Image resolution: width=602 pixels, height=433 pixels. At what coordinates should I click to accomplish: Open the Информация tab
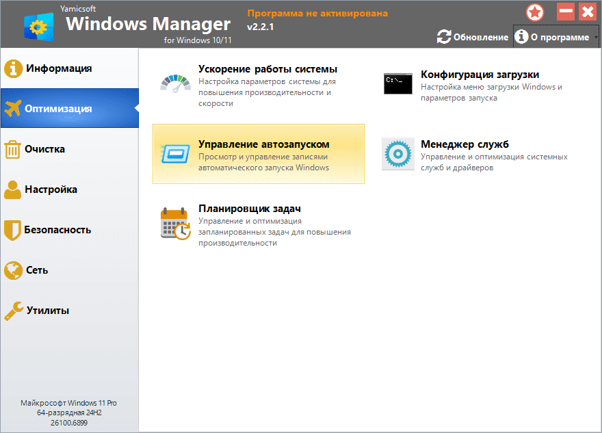(x=70, y=68)
